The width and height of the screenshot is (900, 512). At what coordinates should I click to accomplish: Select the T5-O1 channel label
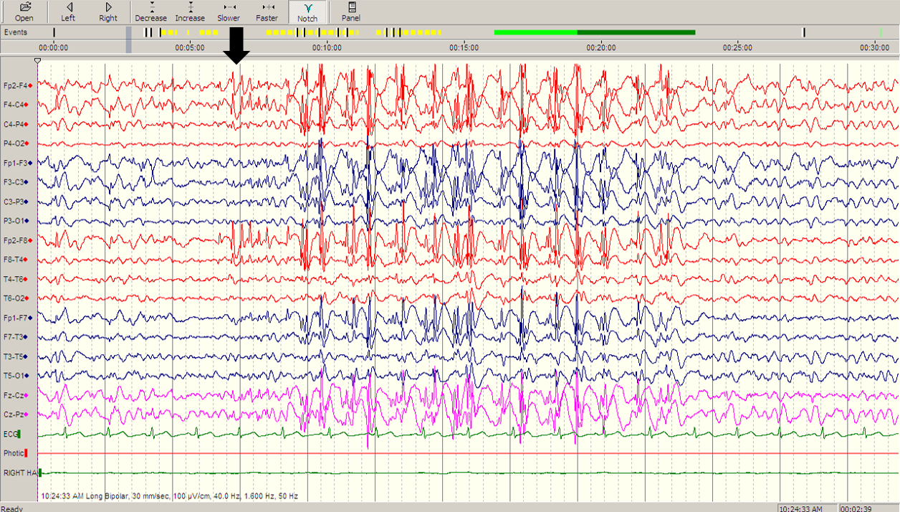(15, 376)
